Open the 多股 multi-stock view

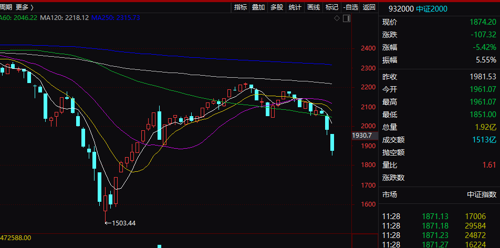[277, 7]
